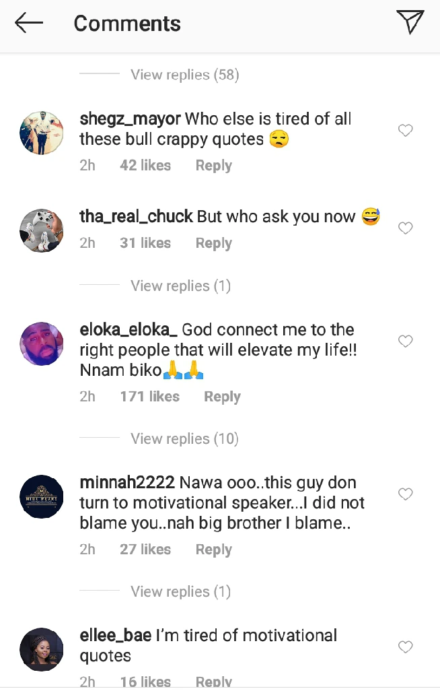The width and height of the screenshot is (440, 691).
Task: Open tha_real_chuck's avatar
Action: [x=42, y=230]
